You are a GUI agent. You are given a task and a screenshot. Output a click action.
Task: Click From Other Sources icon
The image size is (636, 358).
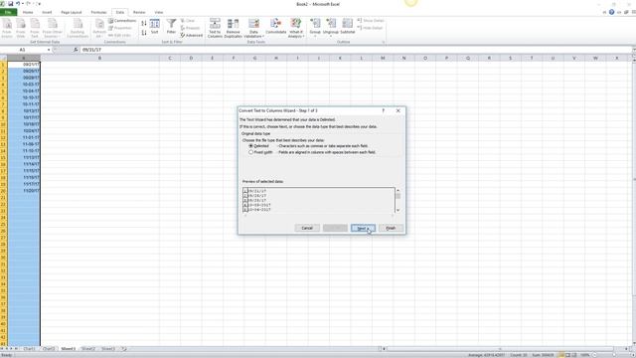tap(53, 28)
